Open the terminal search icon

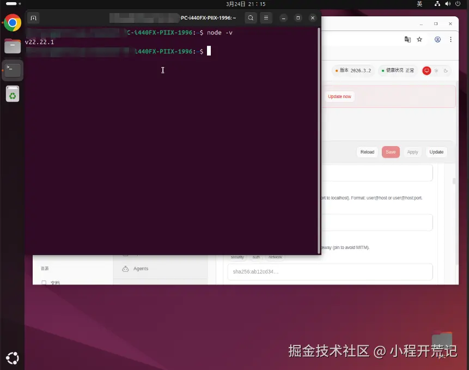pyautogui.click(x=251, y=18)
